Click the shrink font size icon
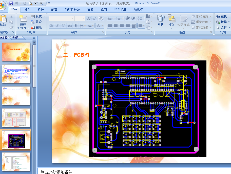This screenshot has width=231, height=174. pyautogui.click(x=94, y=18)
